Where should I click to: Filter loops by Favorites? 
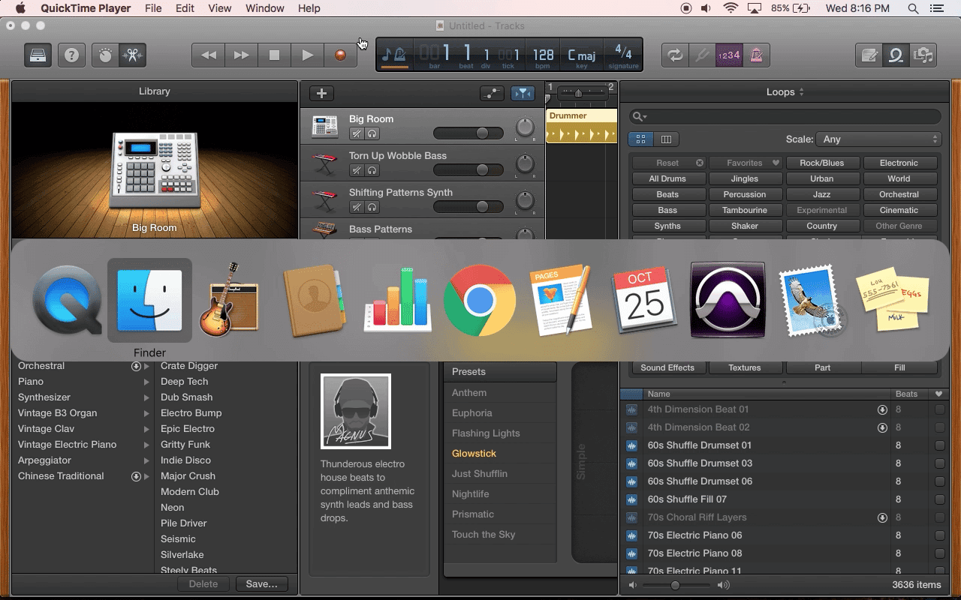745,163
